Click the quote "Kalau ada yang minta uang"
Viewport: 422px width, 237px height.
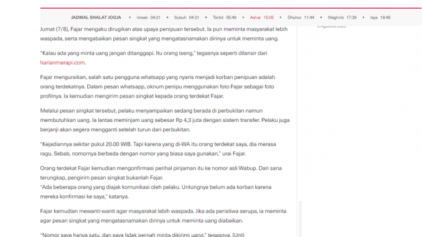coord(153,58)
